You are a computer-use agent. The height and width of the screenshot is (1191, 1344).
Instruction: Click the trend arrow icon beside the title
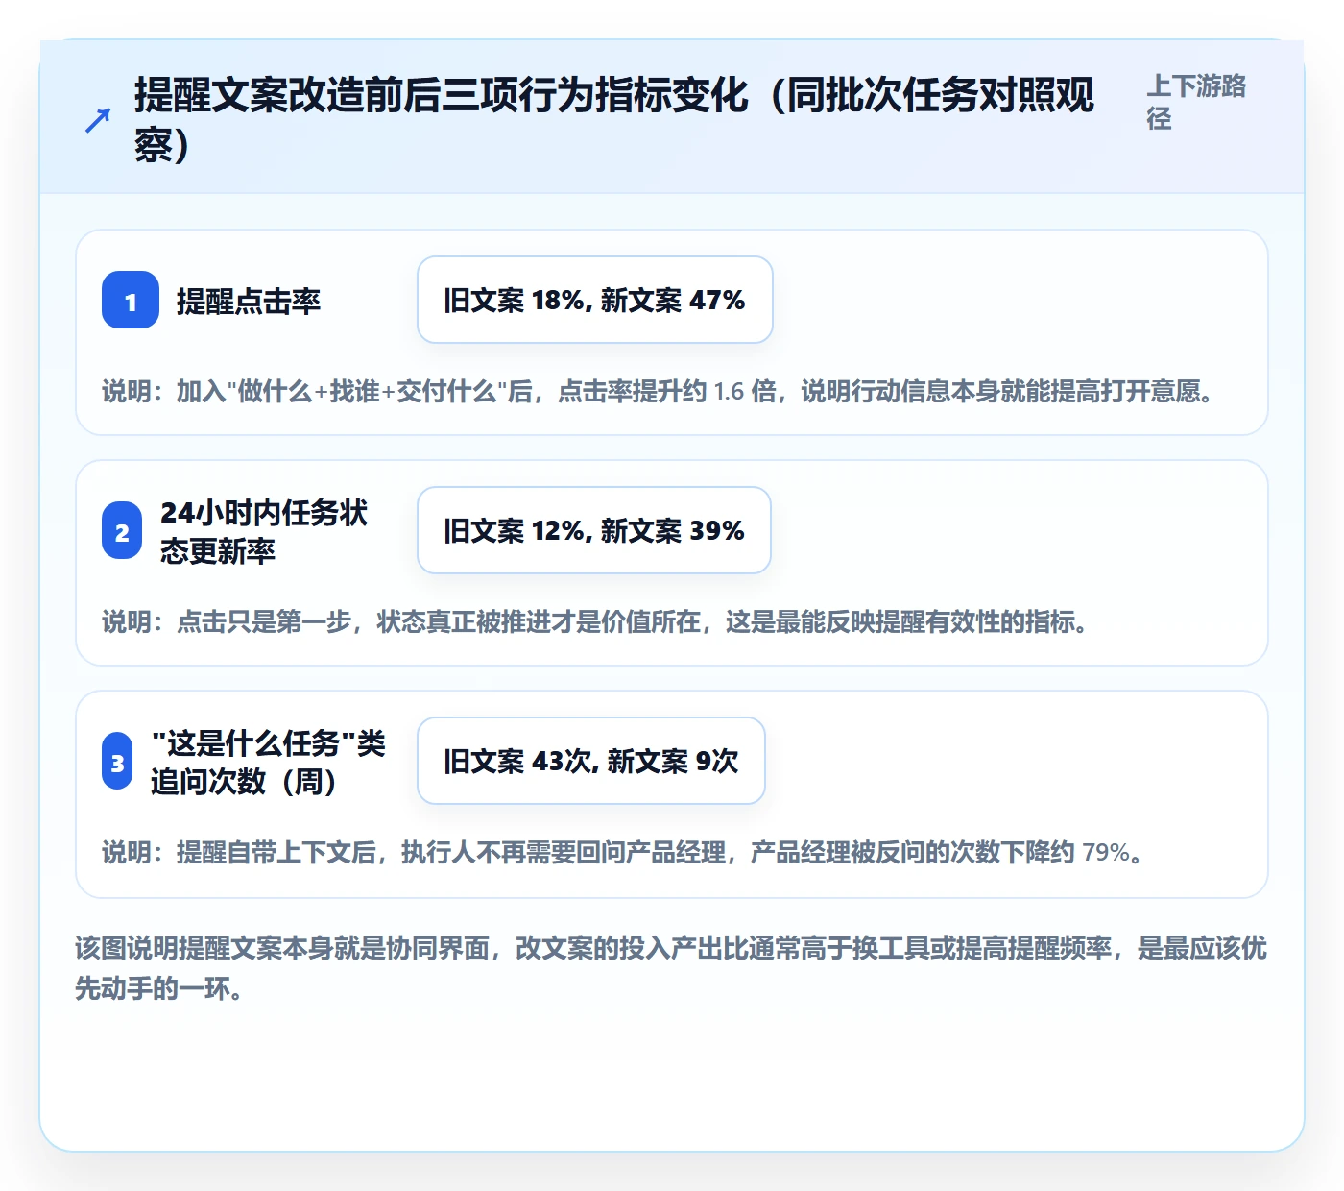(x=98, y=121)
